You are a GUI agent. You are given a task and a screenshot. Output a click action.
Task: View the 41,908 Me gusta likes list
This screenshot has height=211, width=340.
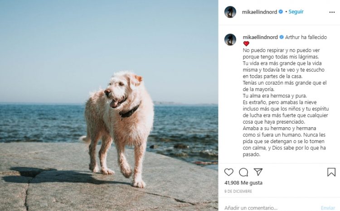point(243,183)
